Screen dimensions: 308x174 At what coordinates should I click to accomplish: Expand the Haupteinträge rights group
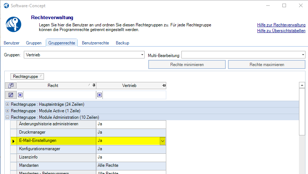click(x=7, y=104)
